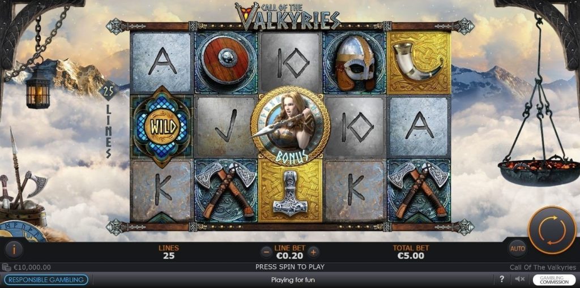
Task: Select the Call of the Valkyries logo
Action: (288, 16)
